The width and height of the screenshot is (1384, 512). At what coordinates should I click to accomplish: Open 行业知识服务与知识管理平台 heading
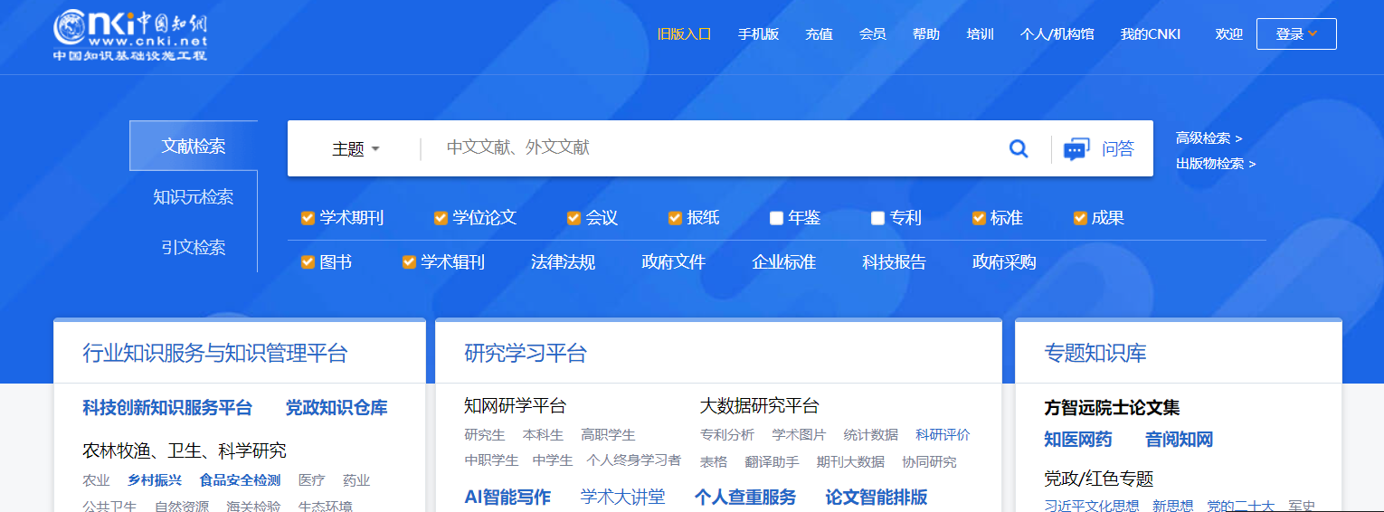coord(215,353)
